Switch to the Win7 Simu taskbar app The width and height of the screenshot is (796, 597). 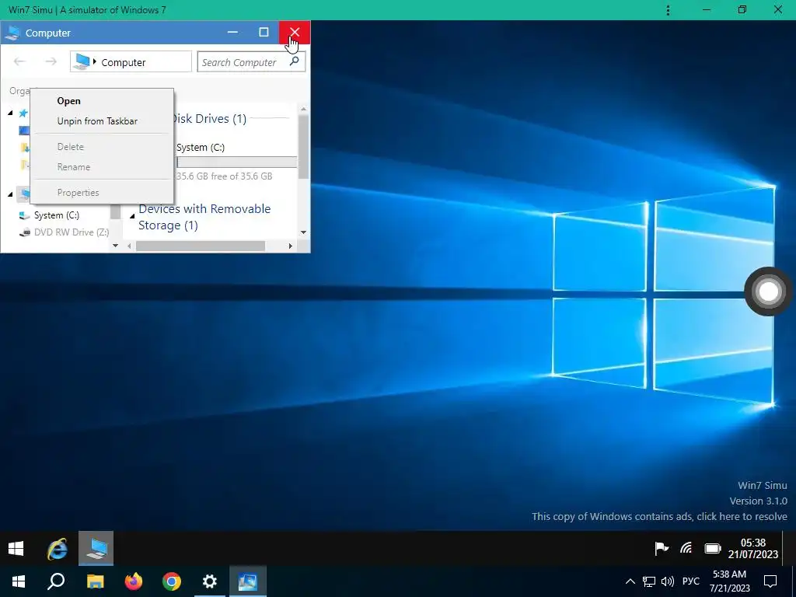[248, 581]
